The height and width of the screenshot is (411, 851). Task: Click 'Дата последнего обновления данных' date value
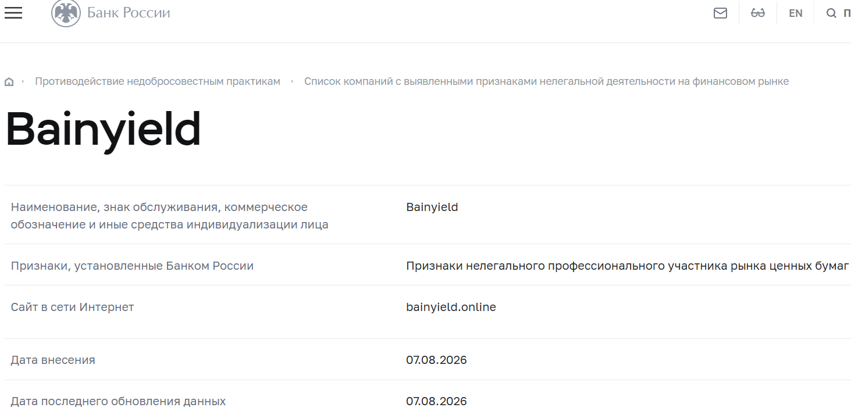pos(436,401)
